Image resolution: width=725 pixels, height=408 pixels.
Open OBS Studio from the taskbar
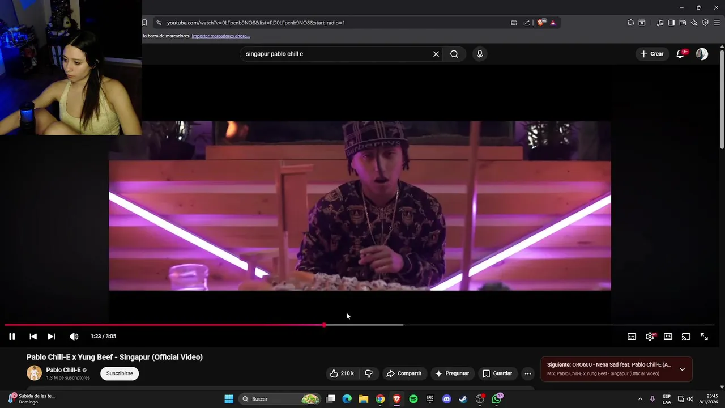pos(480,399)
